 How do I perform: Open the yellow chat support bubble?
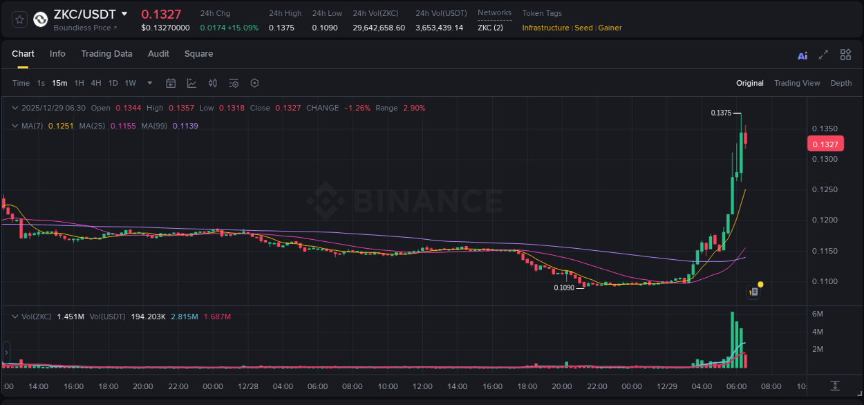tap(760, 284)
